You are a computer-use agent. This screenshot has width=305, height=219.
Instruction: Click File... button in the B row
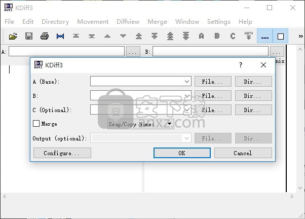pos(213,96)
